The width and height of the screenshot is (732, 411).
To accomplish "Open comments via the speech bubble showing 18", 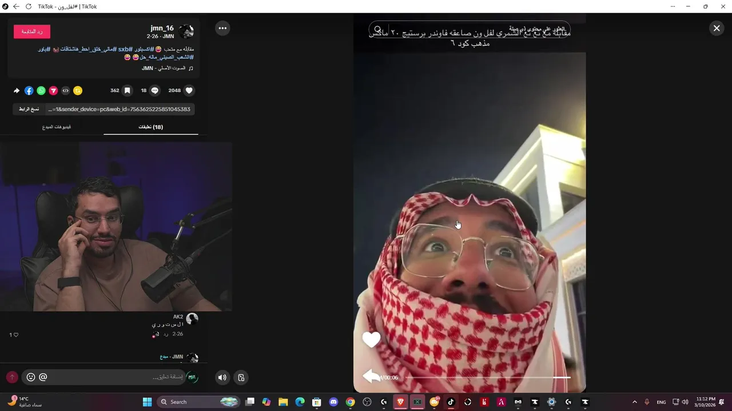I will point(154,90).
